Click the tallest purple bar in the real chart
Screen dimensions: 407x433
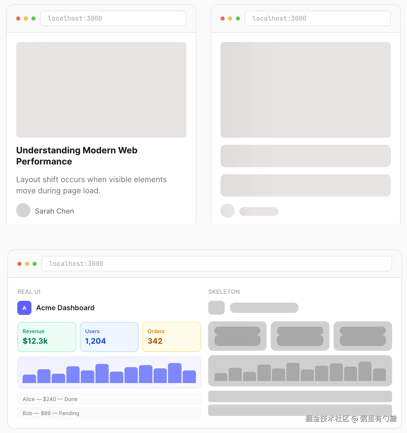tap(175, 373)
